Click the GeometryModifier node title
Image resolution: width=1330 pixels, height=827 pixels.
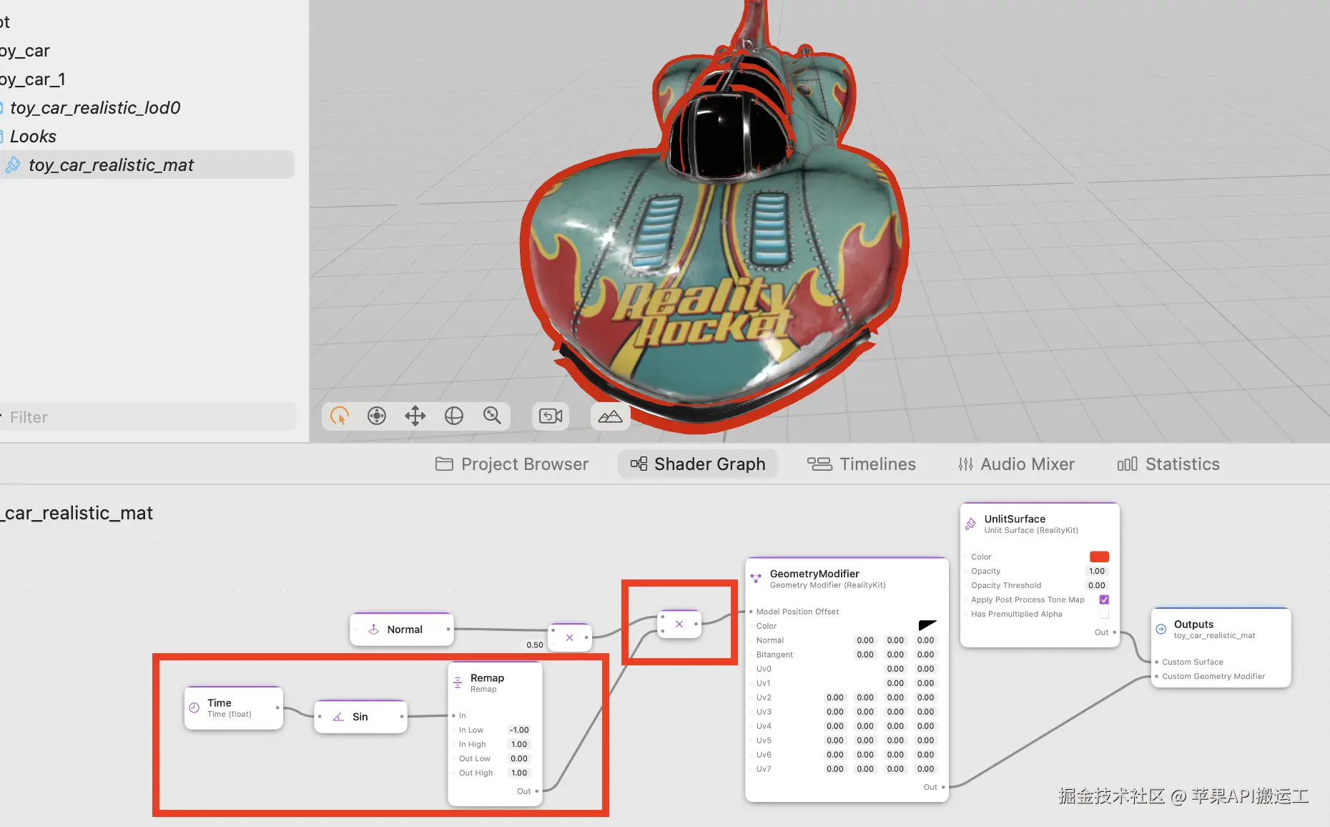[814, 574]
